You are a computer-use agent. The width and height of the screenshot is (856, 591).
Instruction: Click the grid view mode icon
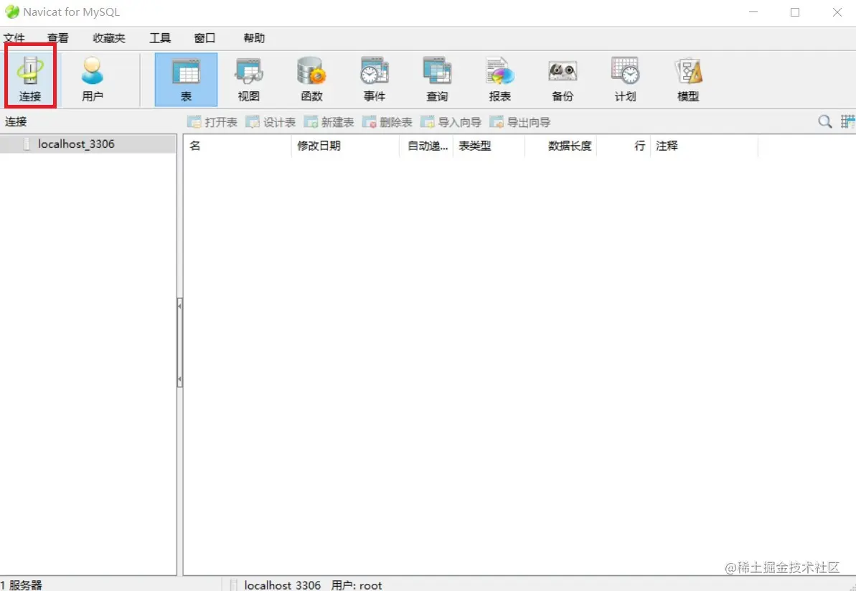click(848, 122)
